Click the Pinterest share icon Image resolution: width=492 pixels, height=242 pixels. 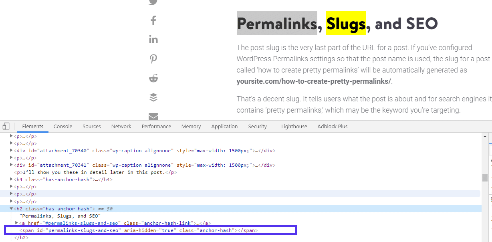[x=153, y=59]
